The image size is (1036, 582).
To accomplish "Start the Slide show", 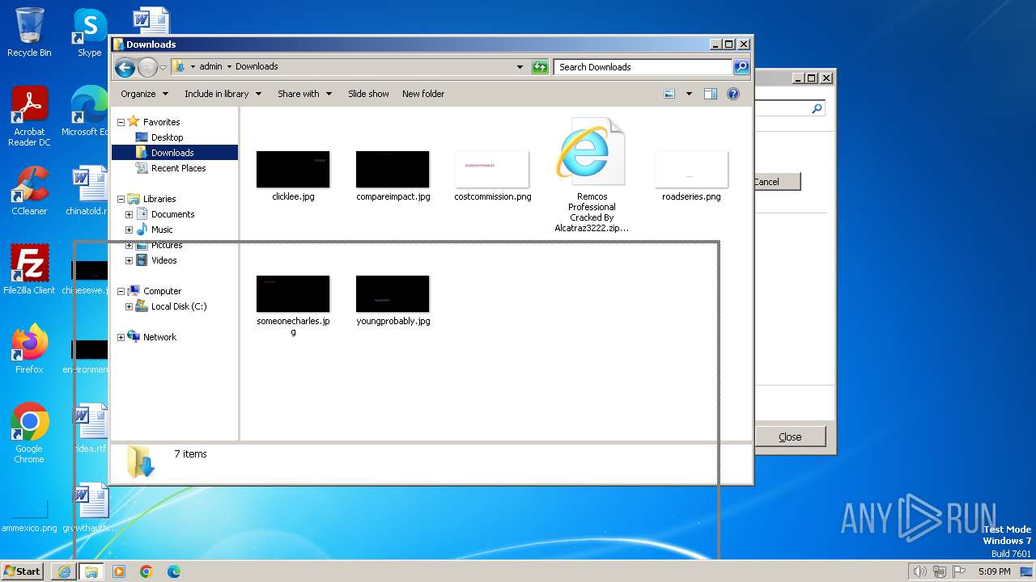I will pos(368,94).
